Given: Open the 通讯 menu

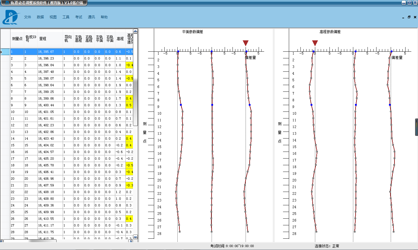Looking at the screenshot, I should pyautogui.click(x=91, y=17).
